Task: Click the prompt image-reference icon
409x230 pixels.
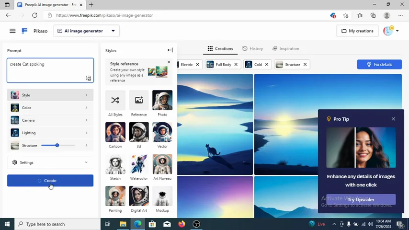Action: [89, 78]
